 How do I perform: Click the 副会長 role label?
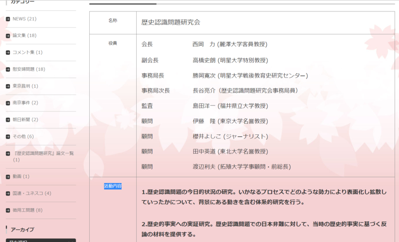[x=150, y=60]
